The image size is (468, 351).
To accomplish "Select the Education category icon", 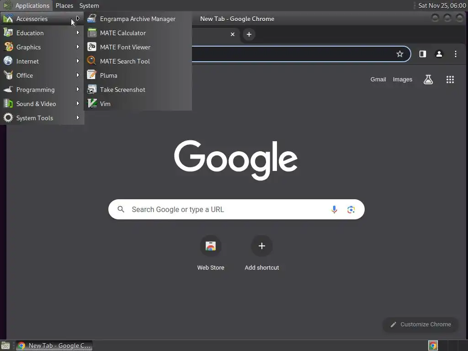I will [x=8, y=32].
